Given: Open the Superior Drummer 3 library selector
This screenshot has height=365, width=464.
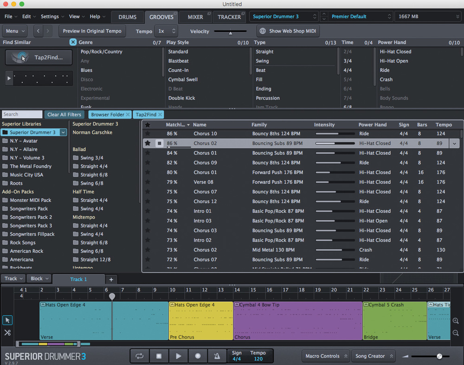Looking at the screenshot, I should point(284,17).
